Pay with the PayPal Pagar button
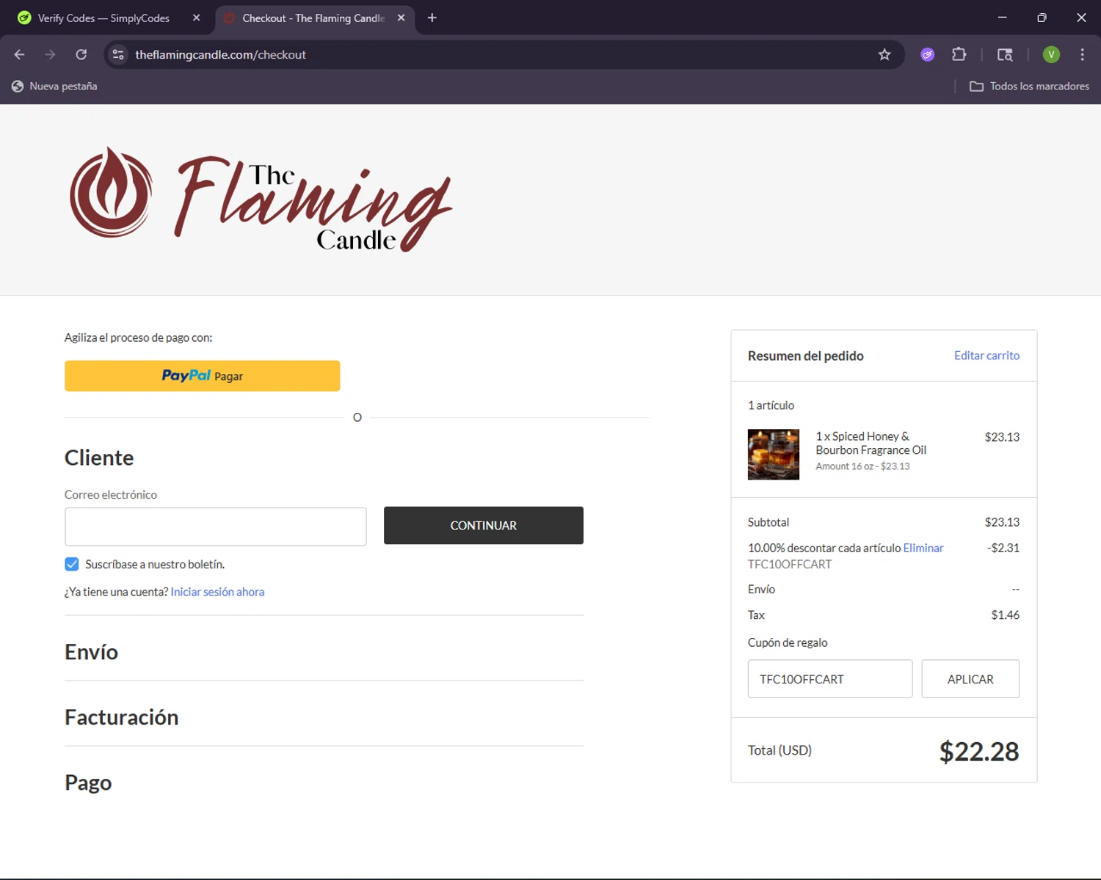 (202, 375)
